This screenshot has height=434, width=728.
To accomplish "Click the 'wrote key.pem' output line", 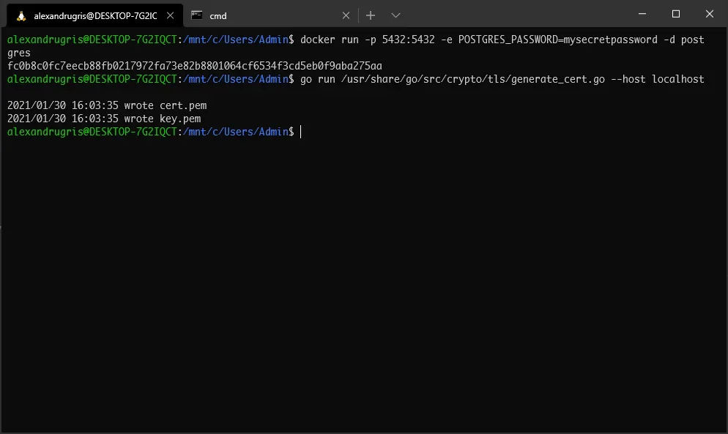I will [x=104, y=119].
